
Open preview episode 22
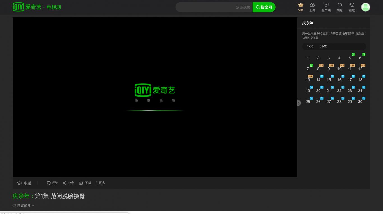pyautogui.click(x=339, y=91)
